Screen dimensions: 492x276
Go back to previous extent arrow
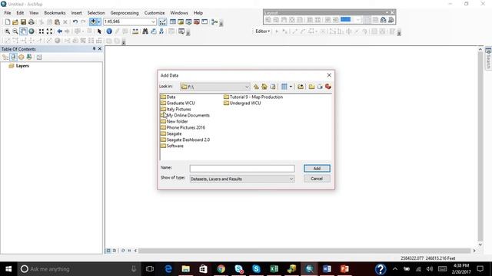60,31
